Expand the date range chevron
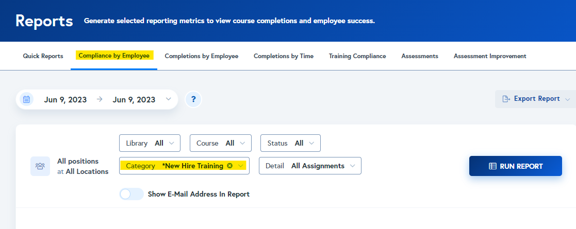The width and height of the screenshot is (576, 229). [x=168, y=99]
